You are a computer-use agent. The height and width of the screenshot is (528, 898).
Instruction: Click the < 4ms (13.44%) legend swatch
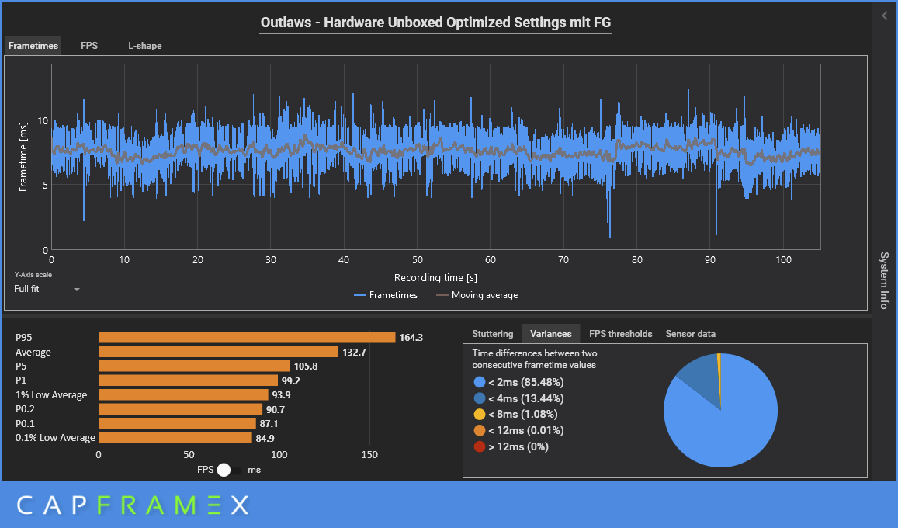480,398
